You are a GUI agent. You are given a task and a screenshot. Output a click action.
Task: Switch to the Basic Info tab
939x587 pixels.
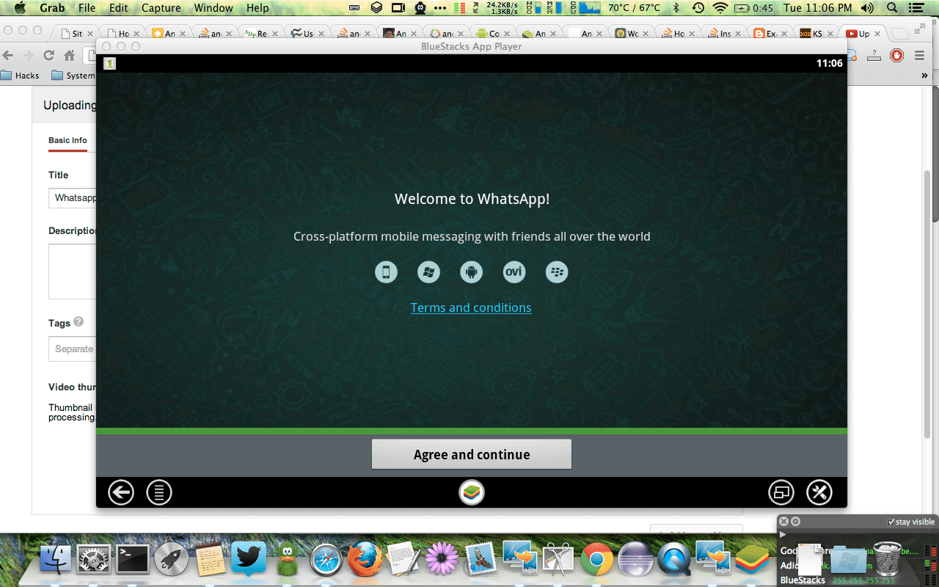[67, 140]
